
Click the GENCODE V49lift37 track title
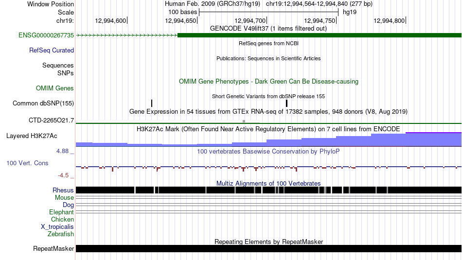268,29
